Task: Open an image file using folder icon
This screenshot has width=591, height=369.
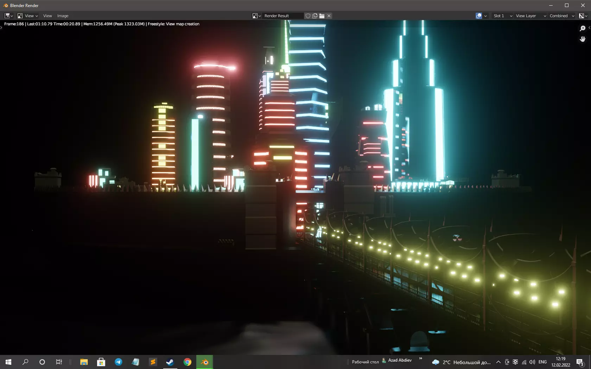Action: 322,16
